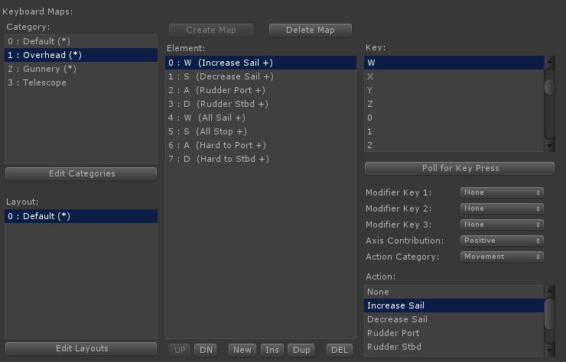Select the Gunnery category

(81, 69)
